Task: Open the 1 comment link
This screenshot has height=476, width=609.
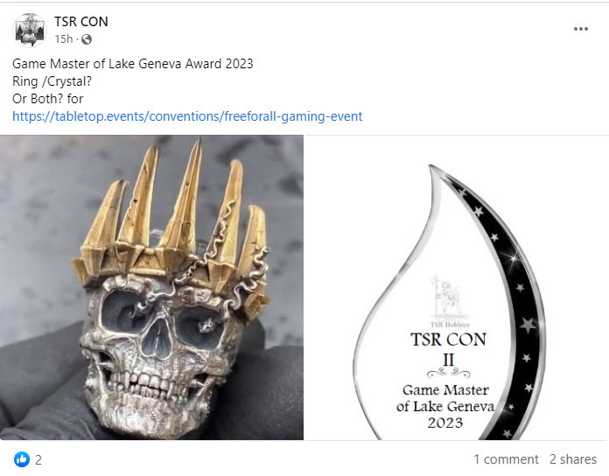Action: 506,459
